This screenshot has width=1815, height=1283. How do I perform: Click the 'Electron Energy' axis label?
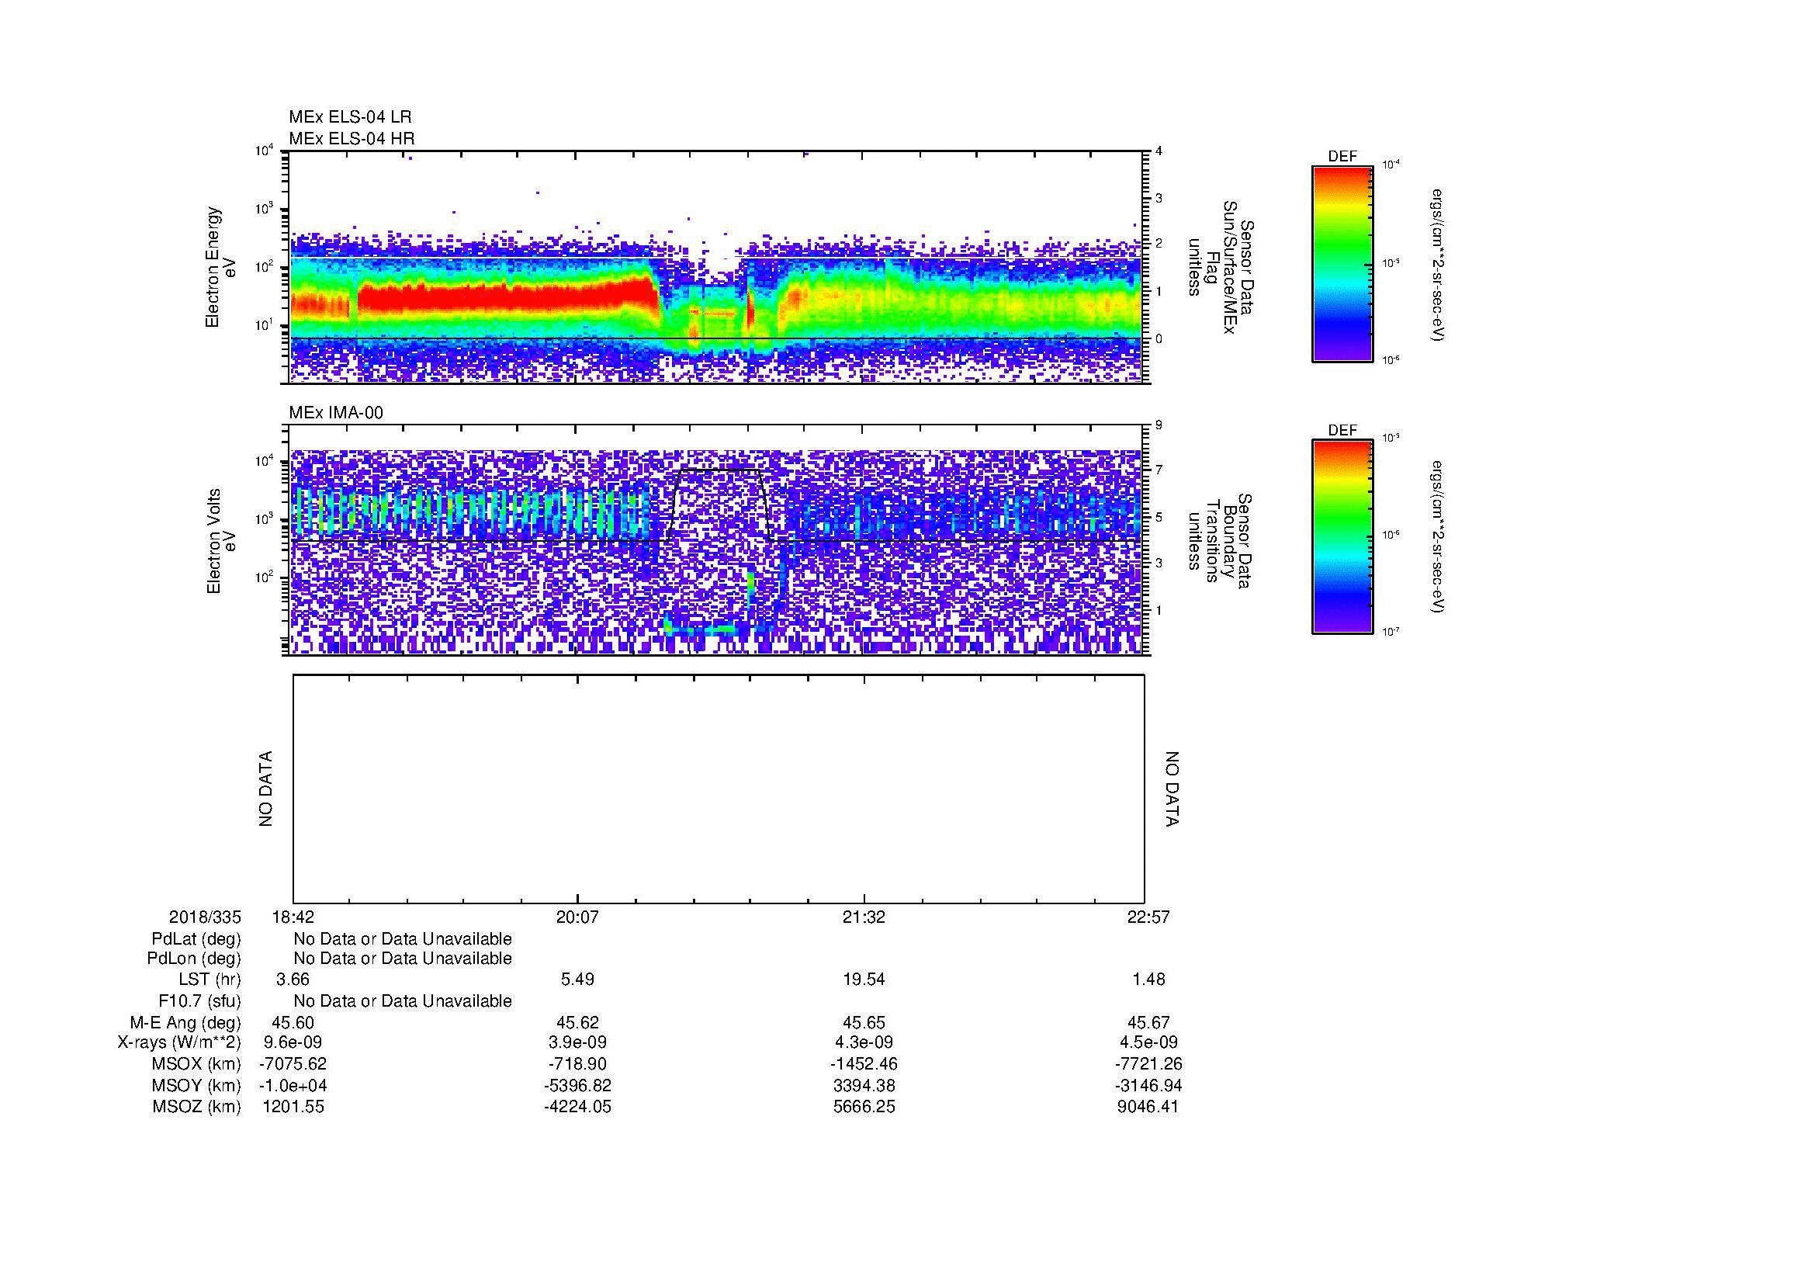(213, 267)
